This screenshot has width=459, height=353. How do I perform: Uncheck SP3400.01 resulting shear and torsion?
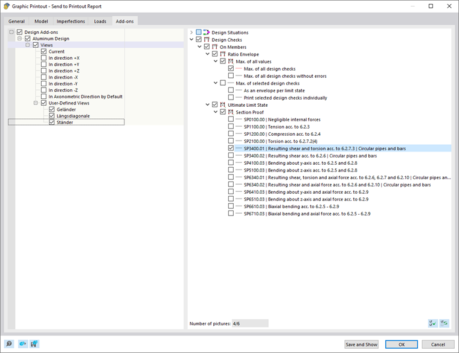231,148
